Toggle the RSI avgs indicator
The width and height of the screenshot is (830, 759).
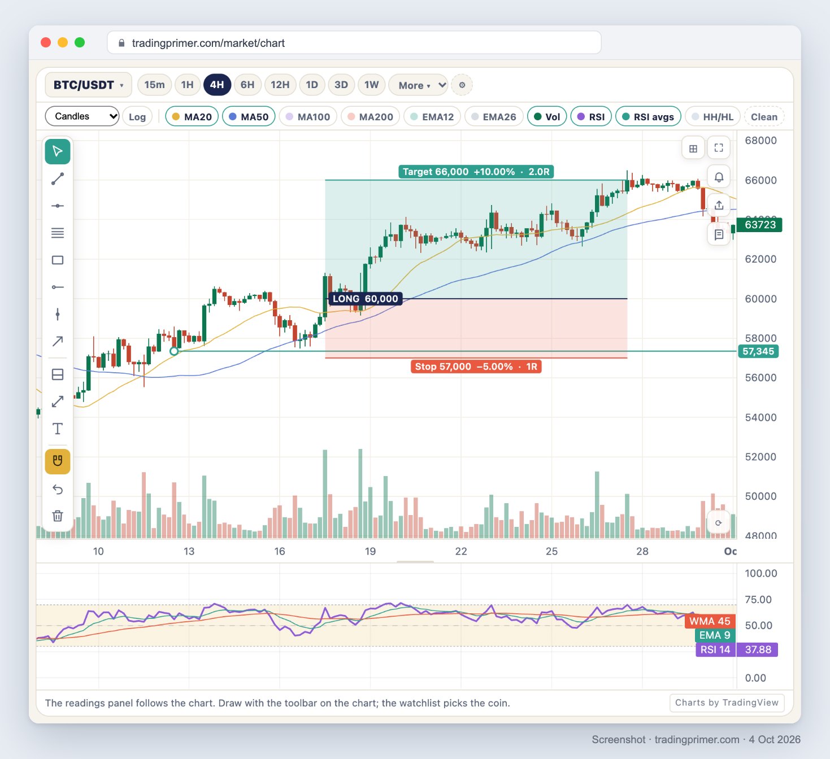(648, 117)
